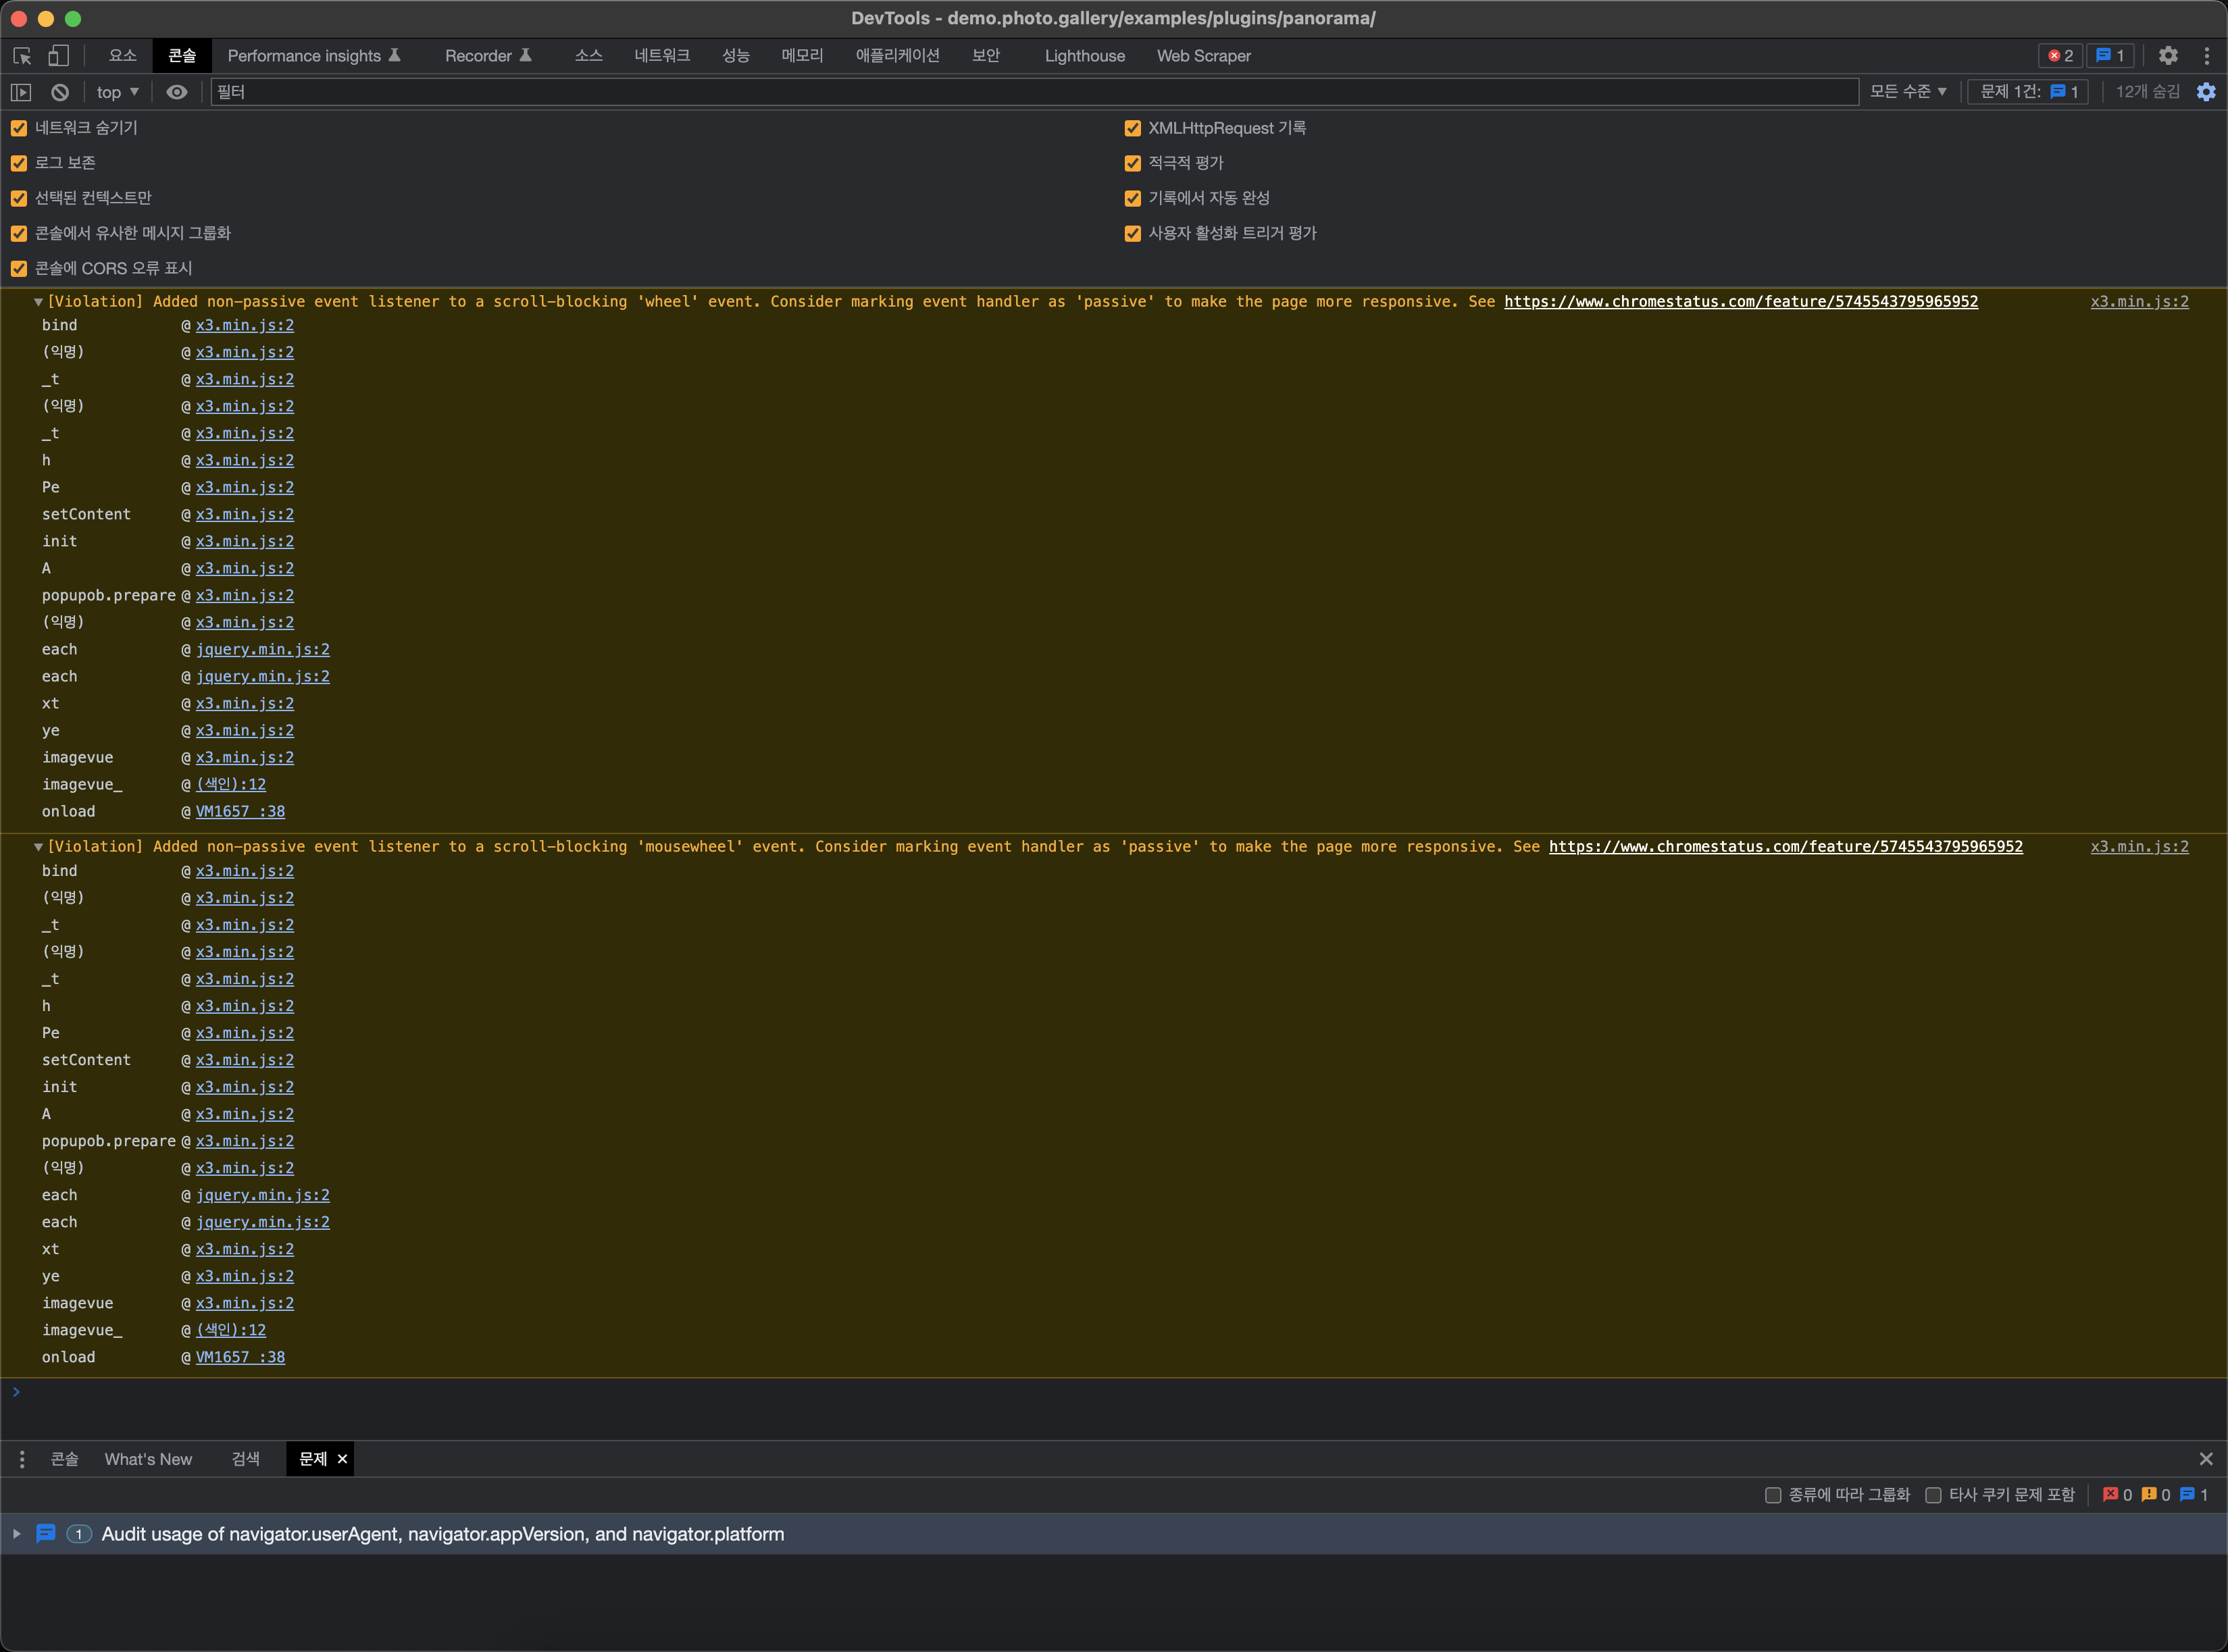Activate the inspect element picker icon
Viewport: 2228px width, 1652px height.
pyautogui.click(x=22, y=56)
